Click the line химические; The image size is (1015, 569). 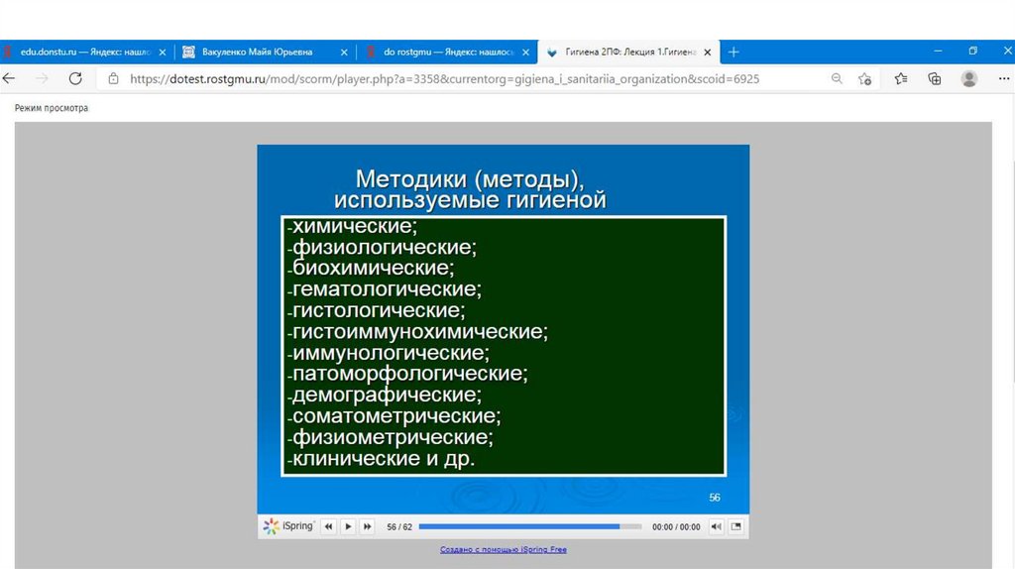coord(352,226)
